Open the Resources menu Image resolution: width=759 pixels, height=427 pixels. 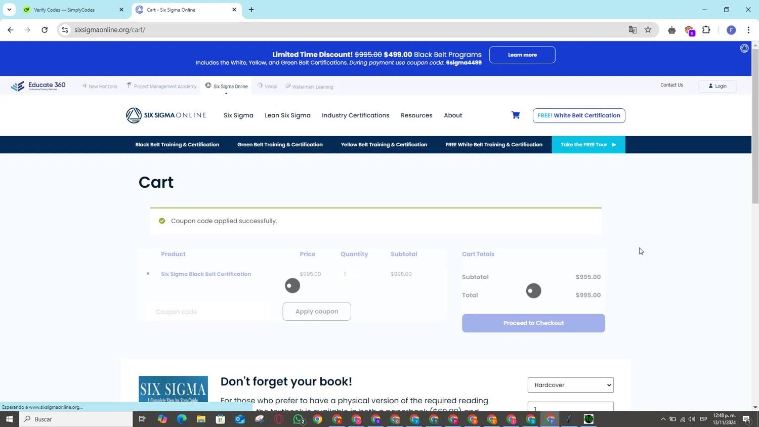[416, 115]
